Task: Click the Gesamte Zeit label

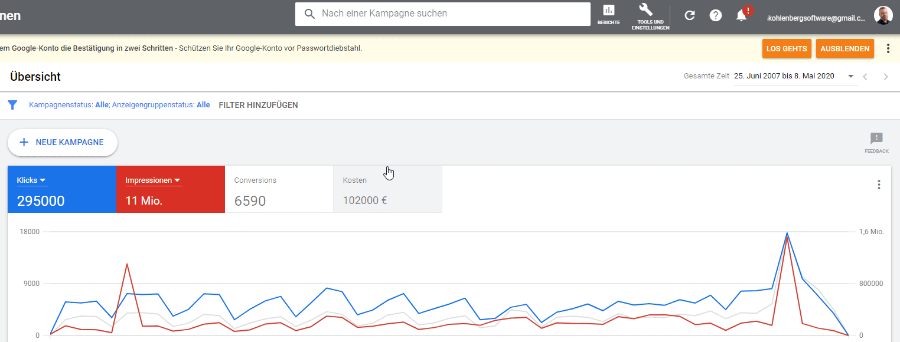Action: tap(706, 76)
